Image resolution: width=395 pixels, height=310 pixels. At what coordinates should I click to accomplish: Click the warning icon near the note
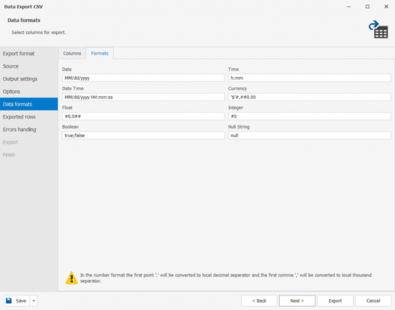(x=72, y=278)
